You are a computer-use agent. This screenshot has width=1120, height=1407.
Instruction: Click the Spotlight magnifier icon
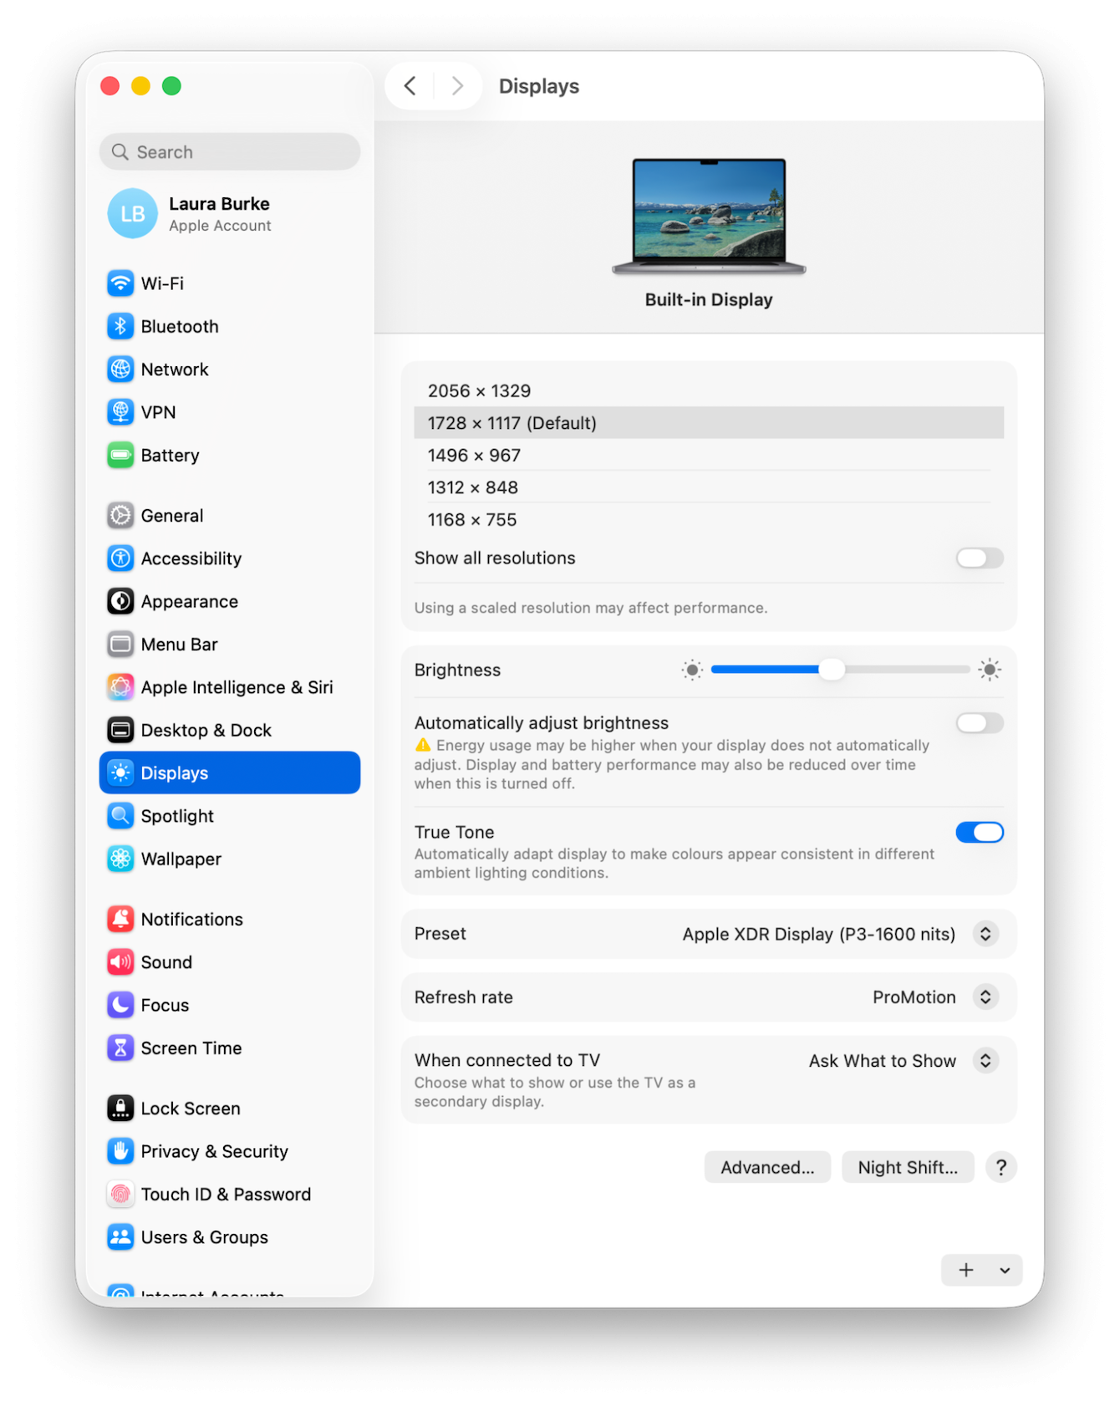tap(120, 815)
